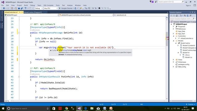The width and height of the screenshot is (197, 111).
Task: Open Google Chrome from the taskbar
Action: (x=66, y=108)
